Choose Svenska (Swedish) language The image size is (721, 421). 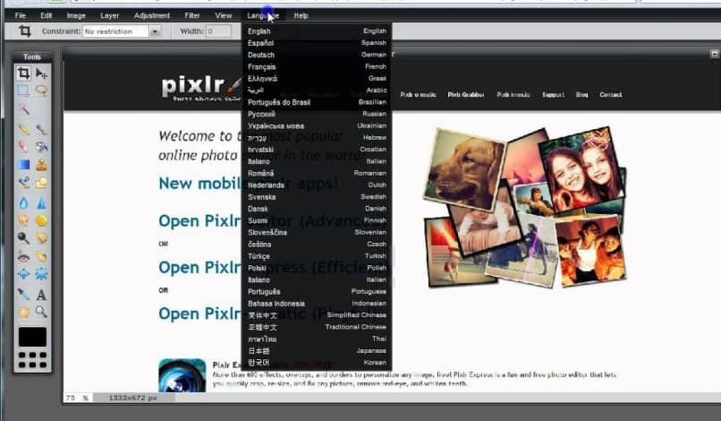coord(317,197)
